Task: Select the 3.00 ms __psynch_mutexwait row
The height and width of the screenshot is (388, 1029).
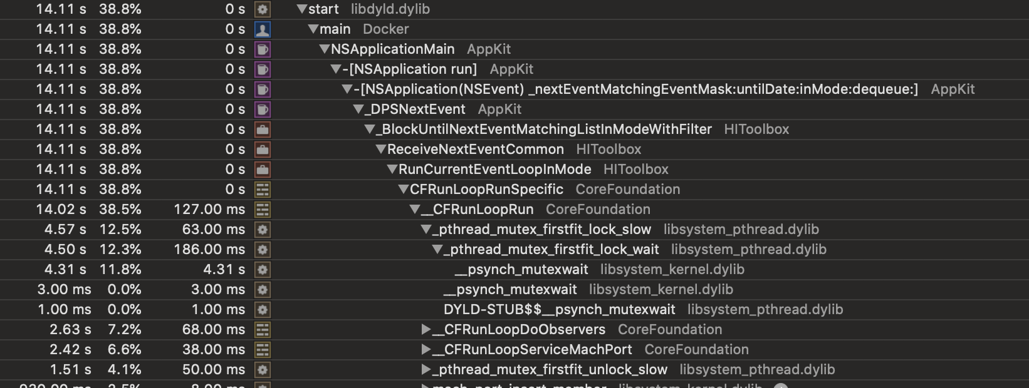Action: (514, 290)
